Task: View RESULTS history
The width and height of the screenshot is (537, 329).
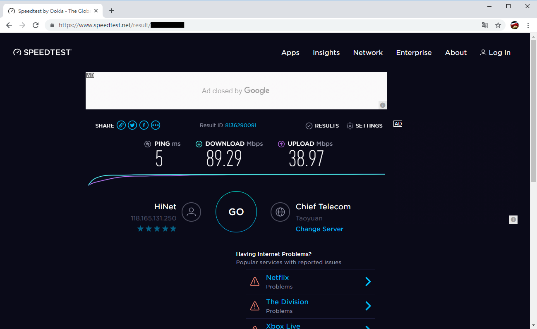Action: pyautogui.click(x=322, y=125)
